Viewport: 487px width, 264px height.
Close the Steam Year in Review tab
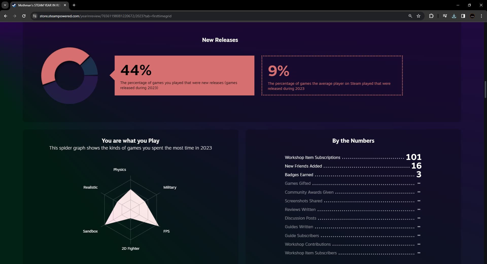click(x=65, y=5)
